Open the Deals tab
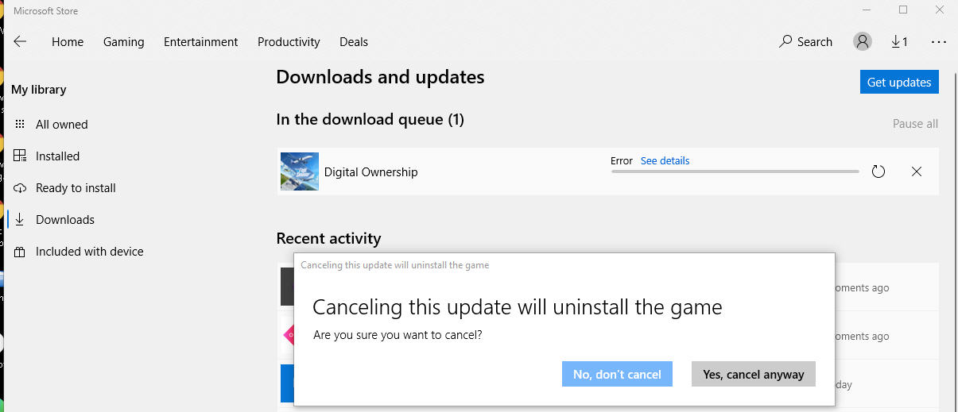This screenshot has height=412, width=958. pyautogui.click(x=354, y=42)
